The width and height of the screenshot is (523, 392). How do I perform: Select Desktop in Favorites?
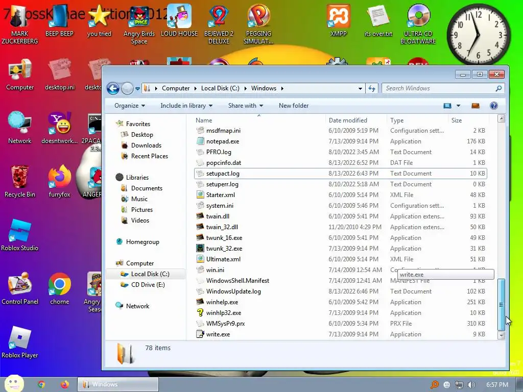[142, 135]
